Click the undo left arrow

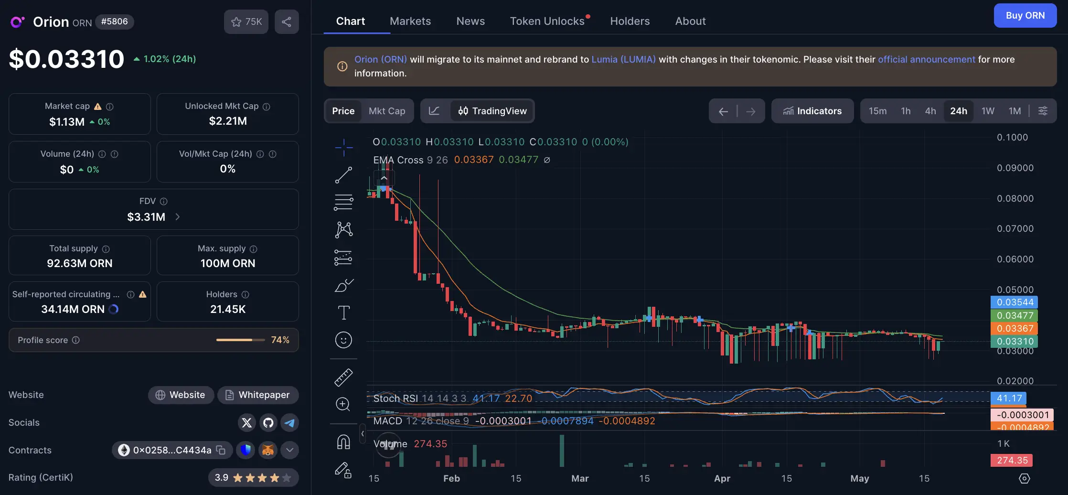click(x=723, y=111)
